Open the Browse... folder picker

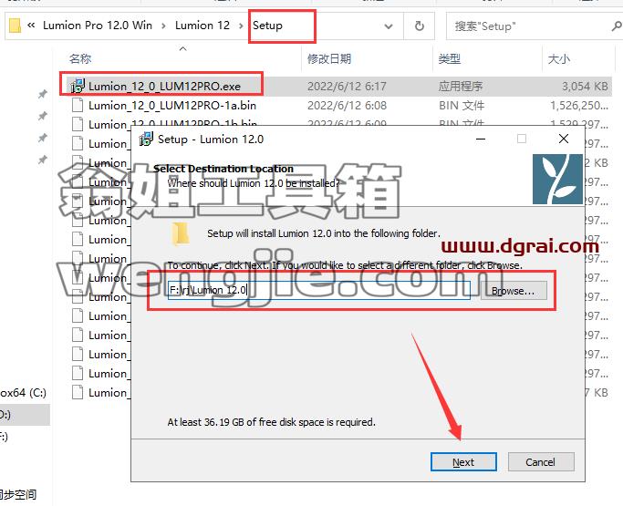(514, 291)
